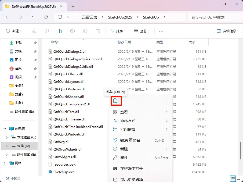The height and width of the screenshot is (182, 243).
Task: Click the Paste icon in context menu
Action: click(x=115, y=101)
